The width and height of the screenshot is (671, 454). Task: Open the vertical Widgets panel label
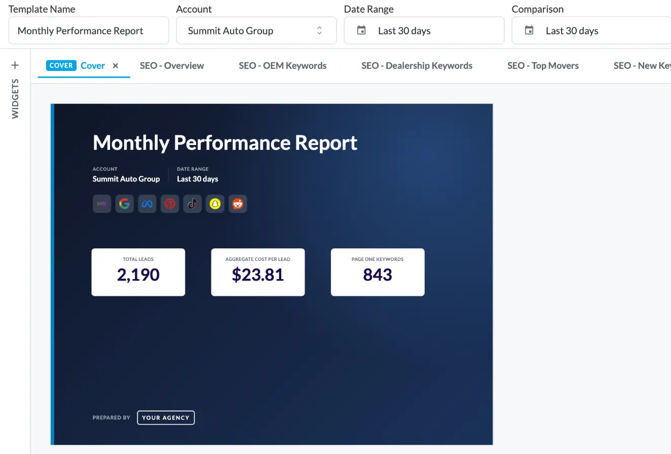pyautogui.click(x=15, y=98)
